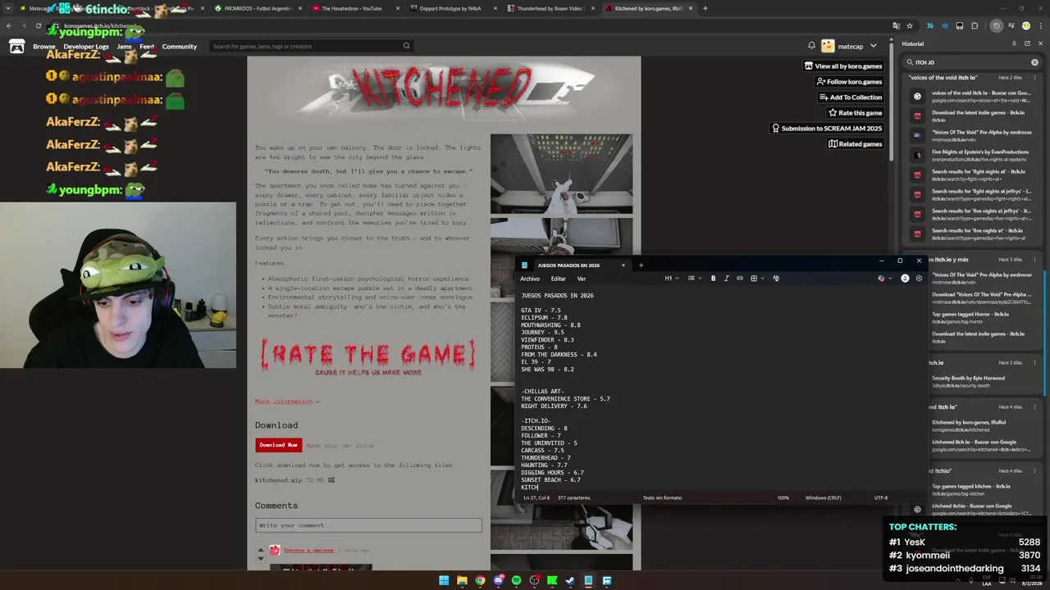This screenshot has height=590, width=1050.
Task: Open the media controls toolbar icon
Action: [1012, 25]
